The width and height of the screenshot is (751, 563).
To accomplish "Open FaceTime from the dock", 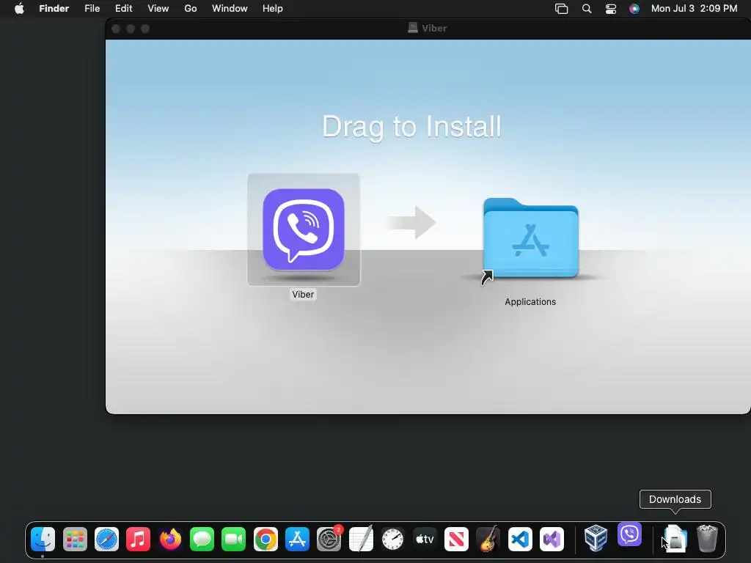I will coord(234,539).
